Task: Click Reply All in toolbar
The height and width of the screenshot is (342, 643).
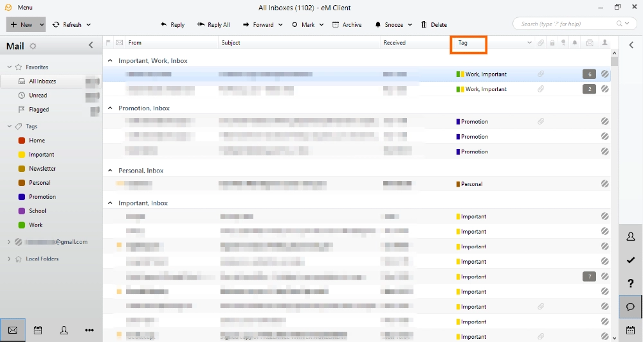Action: (x=213, y=24)
